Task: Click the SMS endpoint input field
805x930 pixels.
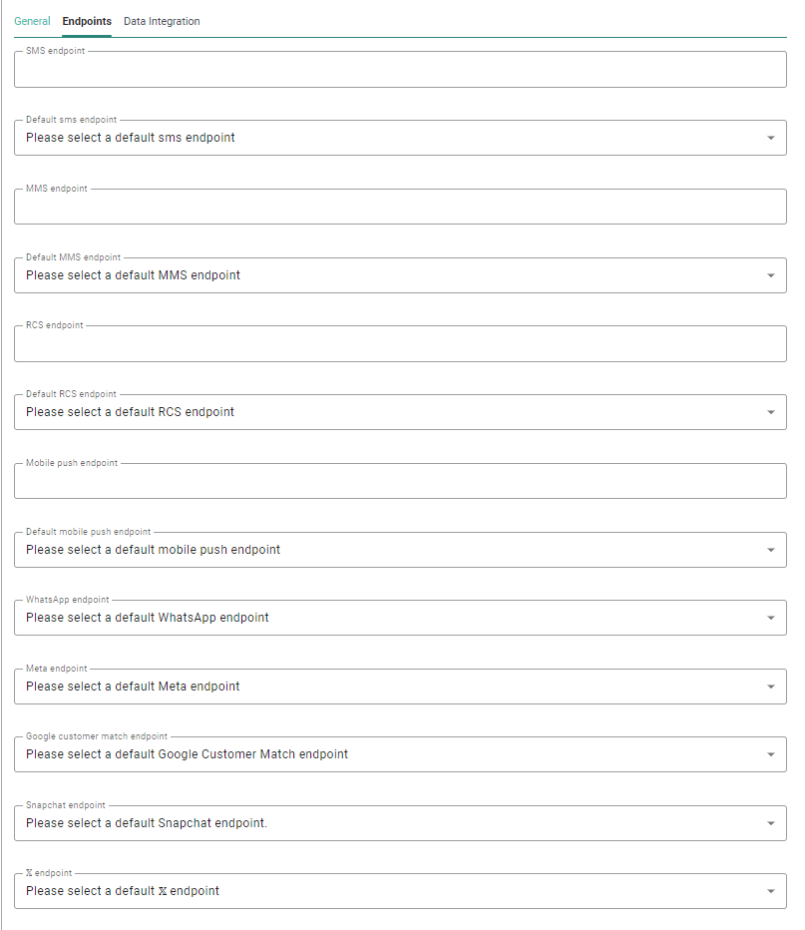Action: 399,71
